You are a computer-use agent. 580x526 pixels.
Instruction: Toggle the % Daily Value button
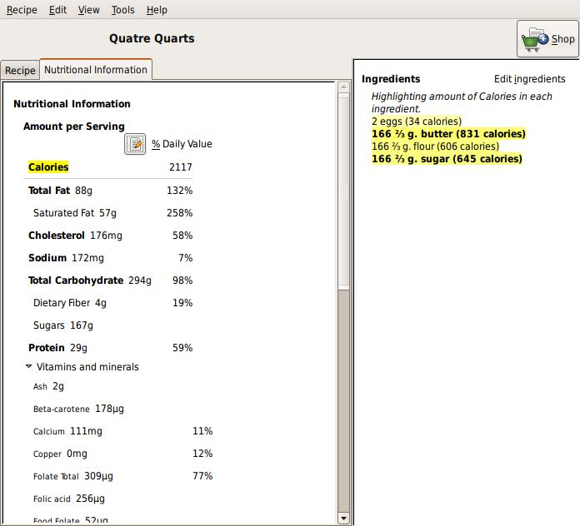click(x=182, y=144)
